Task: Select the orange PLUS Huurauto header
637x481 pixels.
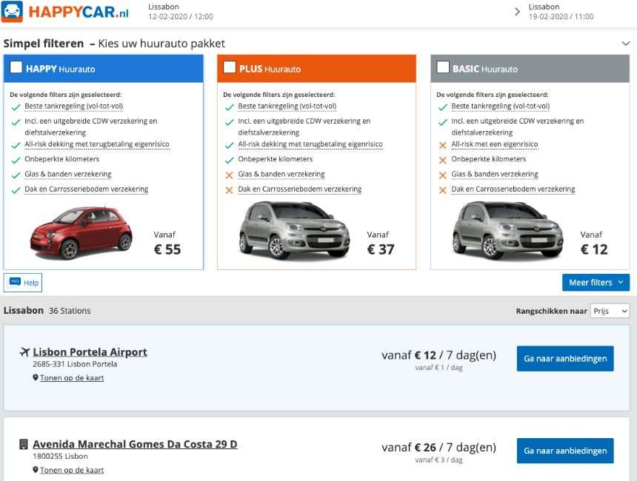Action: [x=316, y=69]
